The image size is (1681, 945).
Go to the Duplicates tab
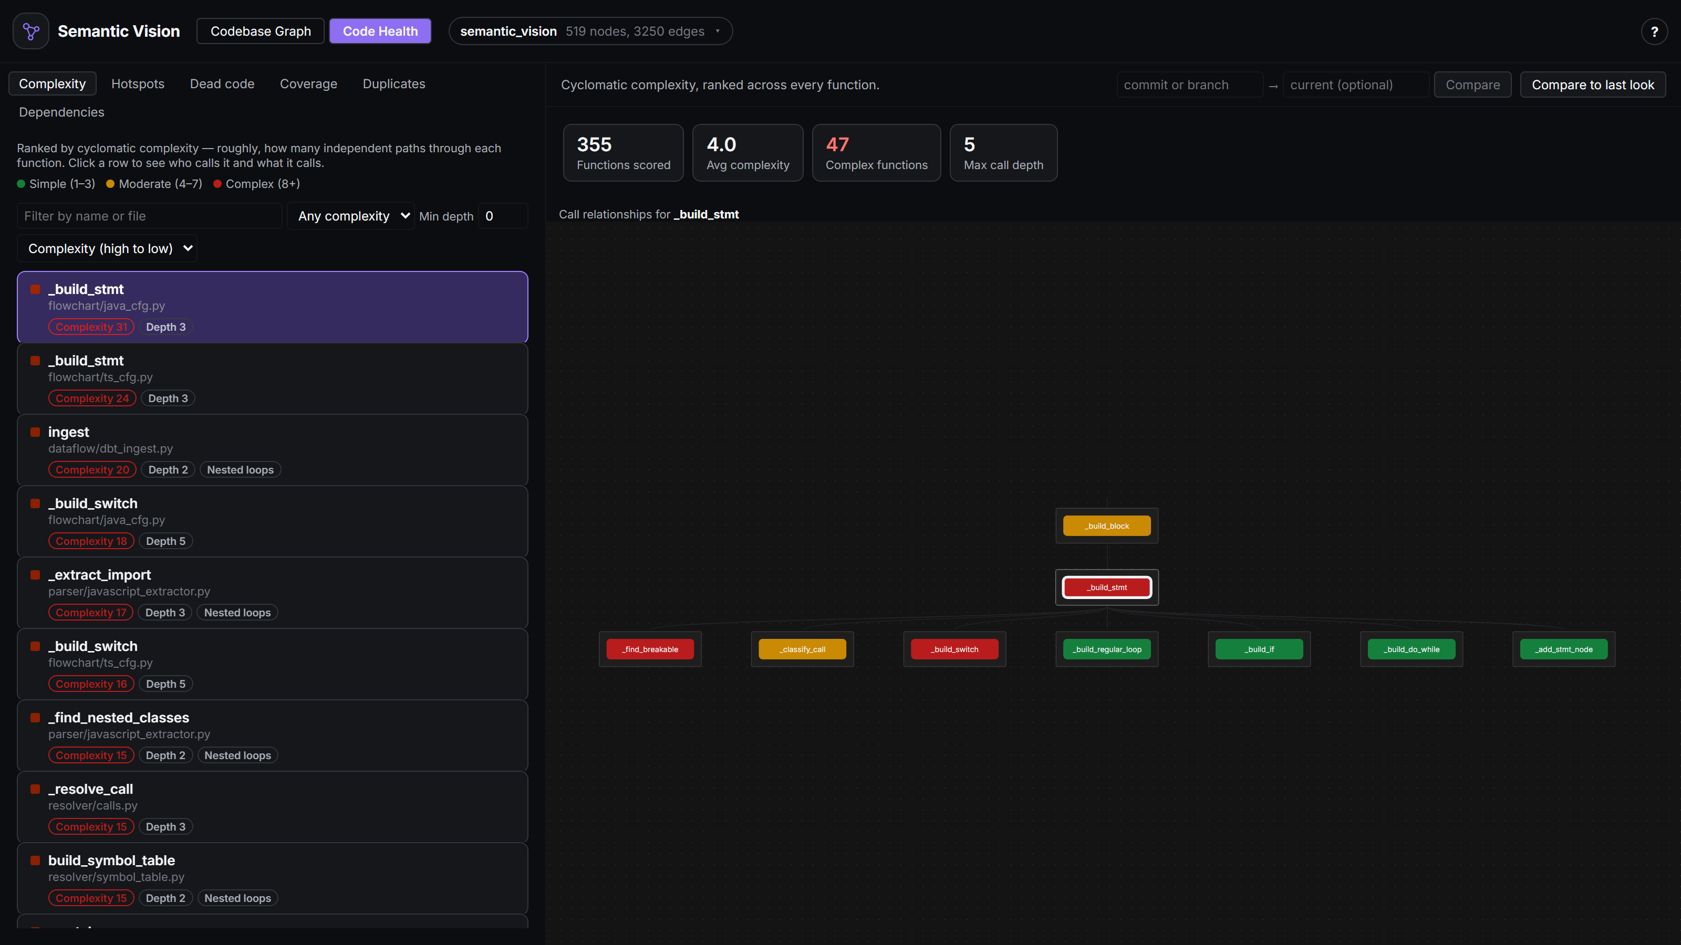[394, 84]
